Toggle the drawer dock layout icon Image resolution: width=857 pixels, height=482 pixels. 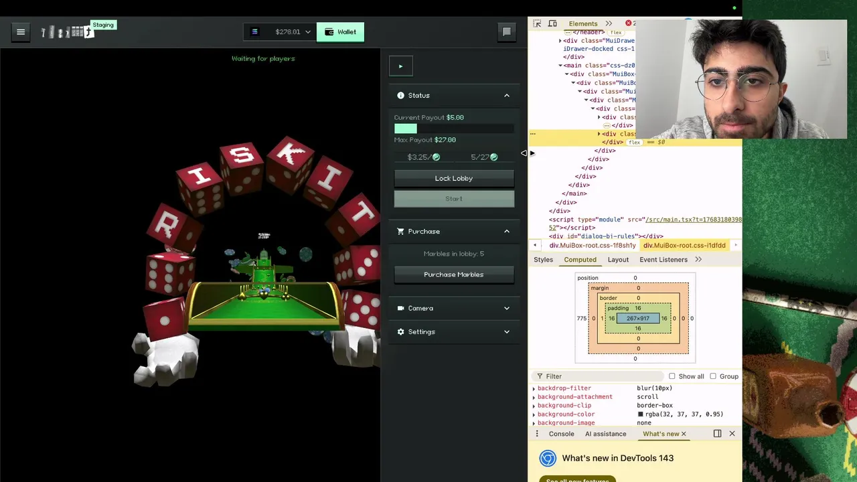(x=717, y=434)
